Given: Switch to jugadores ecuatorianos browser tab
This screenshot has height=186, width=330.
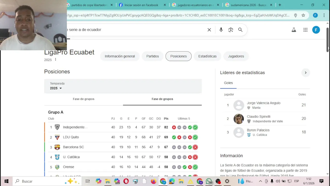Looking at the screenshot, I should pyautogui.click(x=195, y=5).
